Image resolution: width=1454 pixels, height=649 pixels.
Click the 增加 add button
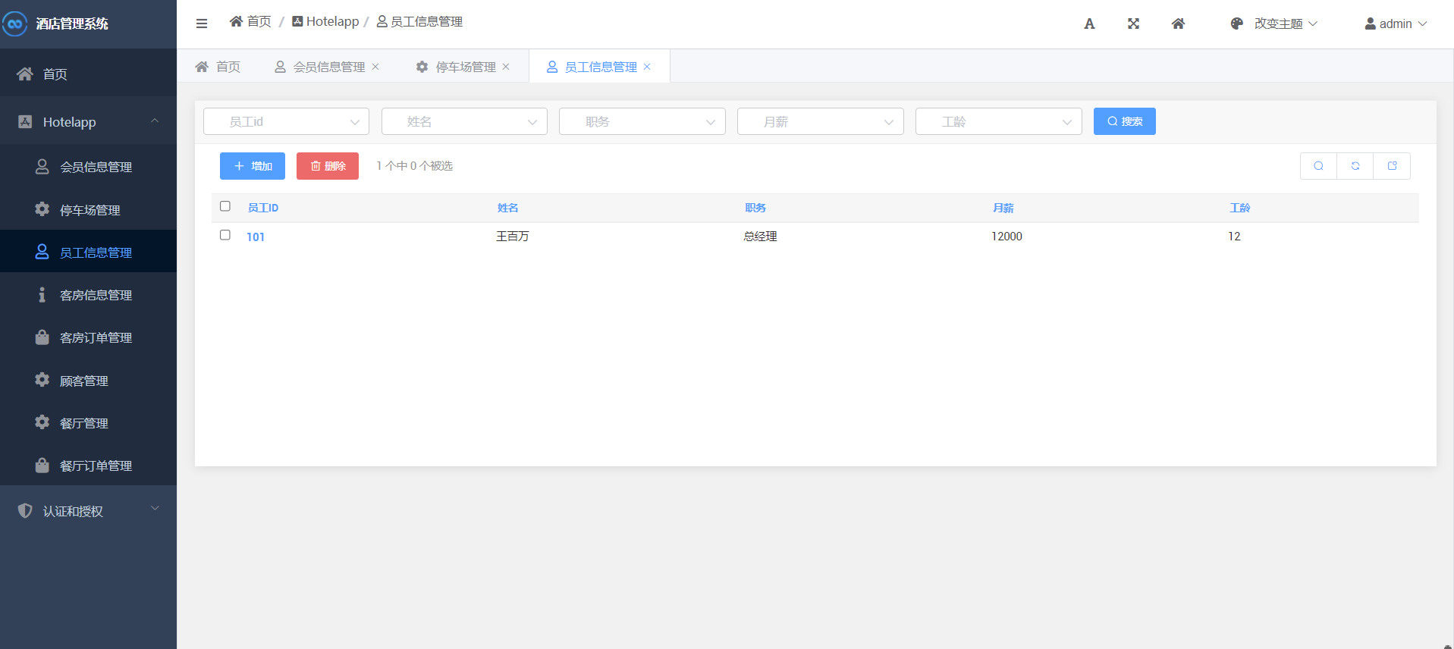pyautogui.click(x=253, y=166)
